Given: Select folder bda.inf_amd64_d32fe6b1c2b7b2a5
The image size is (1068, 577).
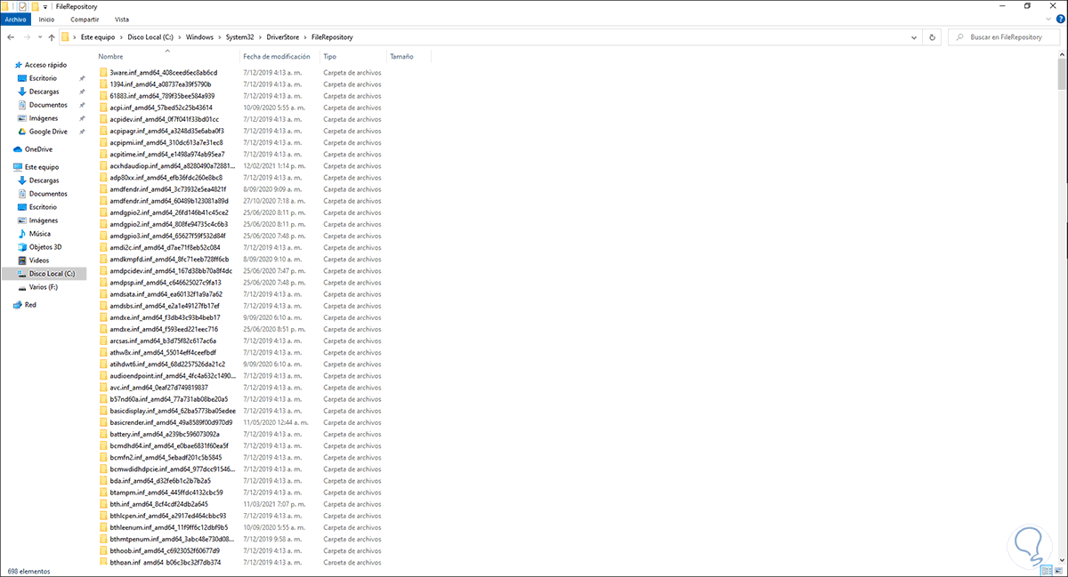Looking at the screenshot, I should coord(160,480).
